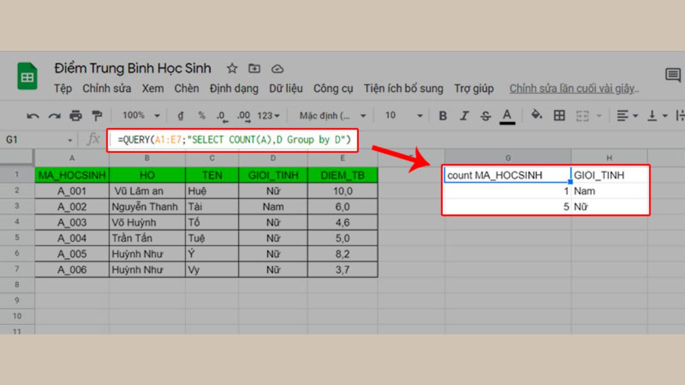Star the spreadsheet as favorite
The image size is (685, 385).
232,68
